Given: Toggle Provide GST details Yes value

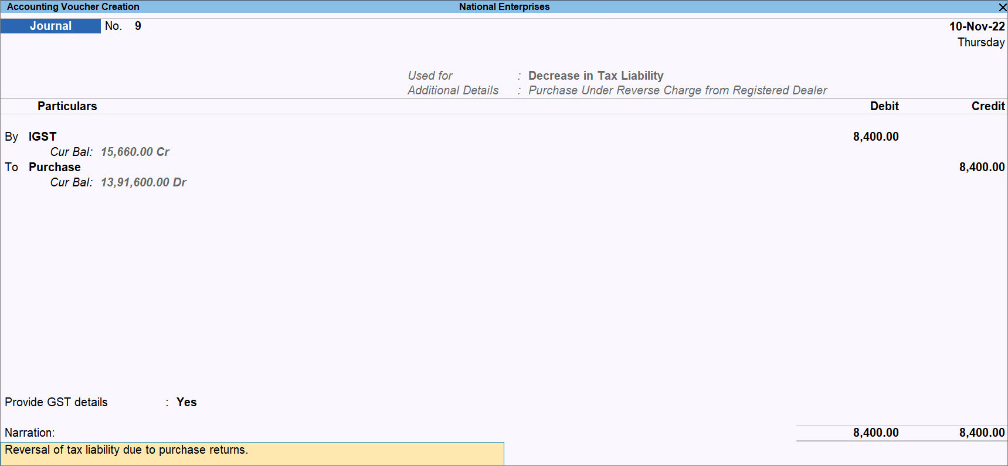Looking at the screenshot, I should 186,402.
